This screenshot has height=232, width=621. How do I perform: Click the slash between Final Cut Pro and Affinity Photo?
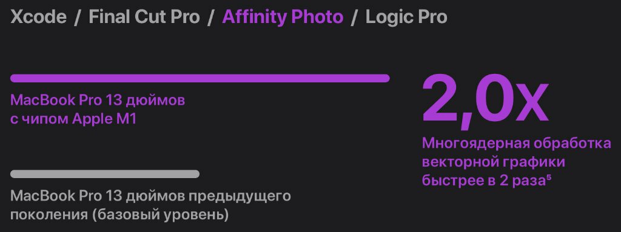point(210,18)
